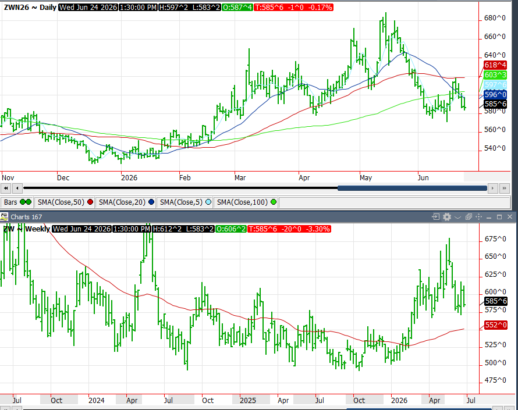Click the import arrow-into-box icon in Charts 167
The width and height of the screenshot is (518, 410).
coord(436,217)
